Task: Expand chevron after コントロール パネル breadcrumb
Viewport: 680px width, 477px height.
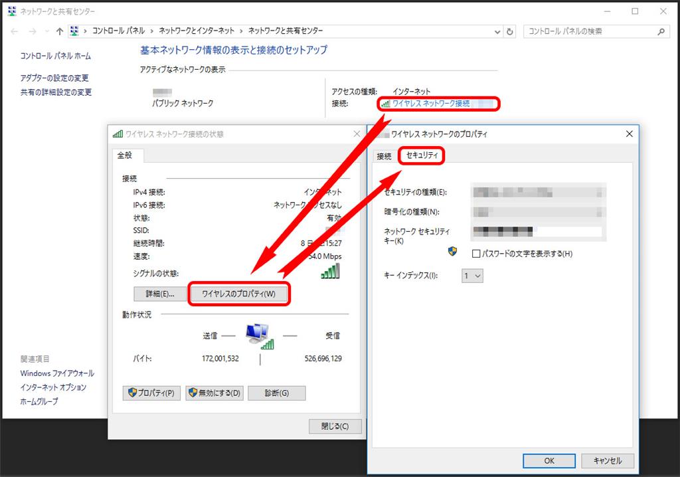Action: click(x=152, y=31)
